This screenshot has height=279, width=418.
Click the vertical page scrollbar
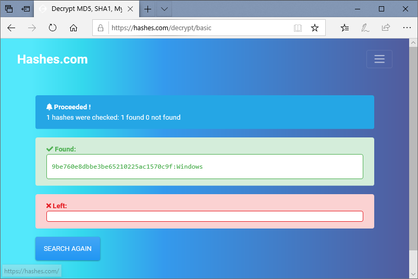(x=413, y=156)
